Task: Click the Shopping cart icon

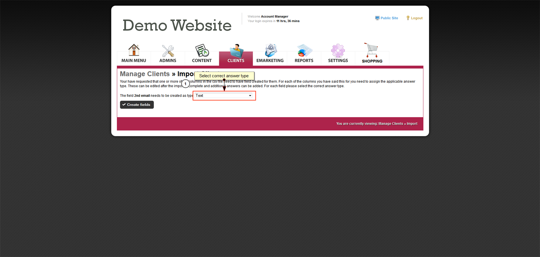Action: tap(372, 50)
